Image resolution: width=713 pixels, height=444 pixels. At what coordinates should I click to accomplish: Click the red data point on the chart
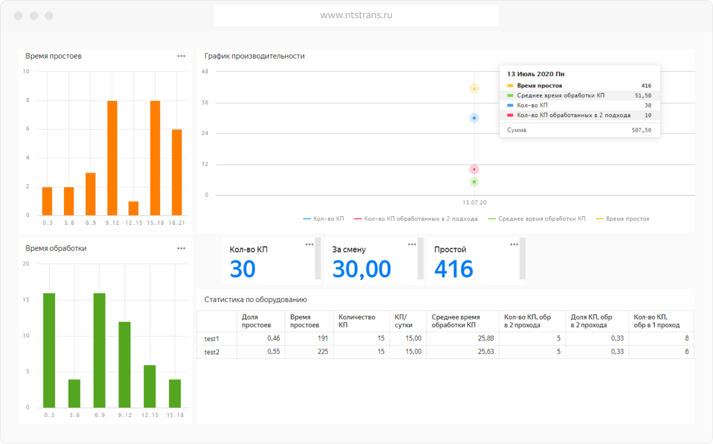474,169
